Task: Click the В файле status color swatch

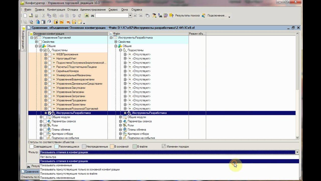Action: tap(135, 146)
